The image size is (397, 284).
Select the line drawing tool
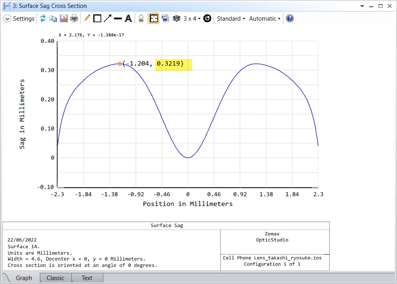click(x=118, y=19)
